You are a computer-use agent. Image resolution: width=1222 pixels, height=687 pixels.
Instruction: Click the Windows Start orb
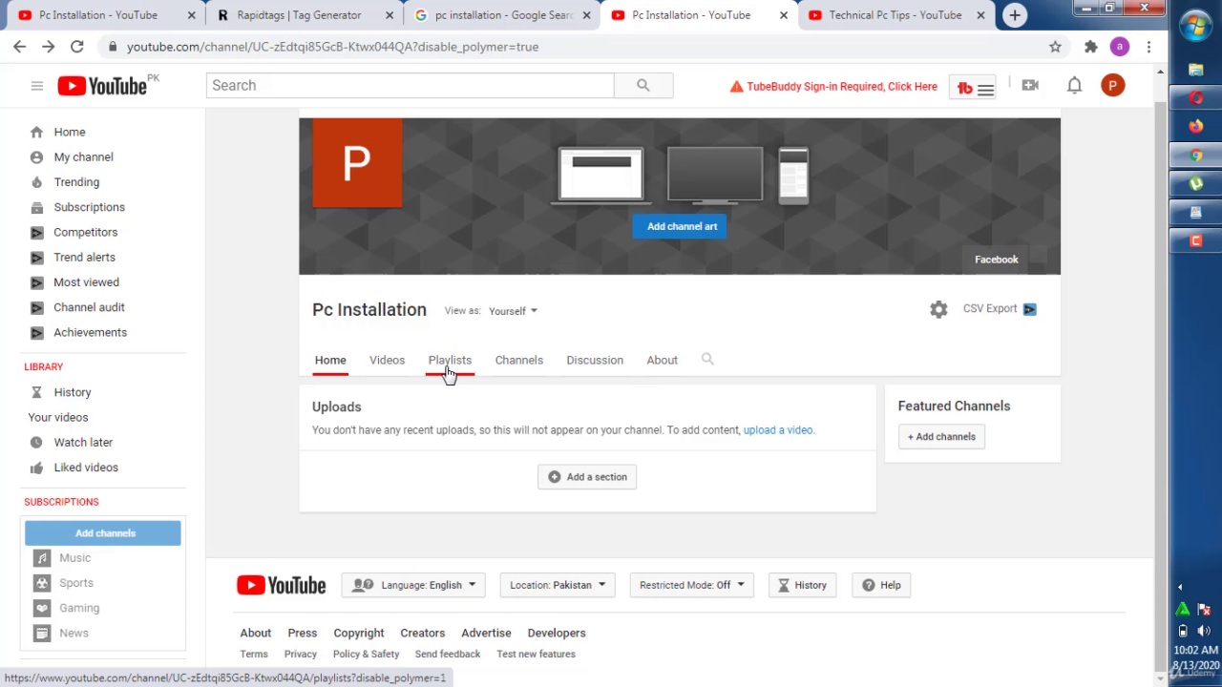pyautogui.click(x=1195, y=27)
